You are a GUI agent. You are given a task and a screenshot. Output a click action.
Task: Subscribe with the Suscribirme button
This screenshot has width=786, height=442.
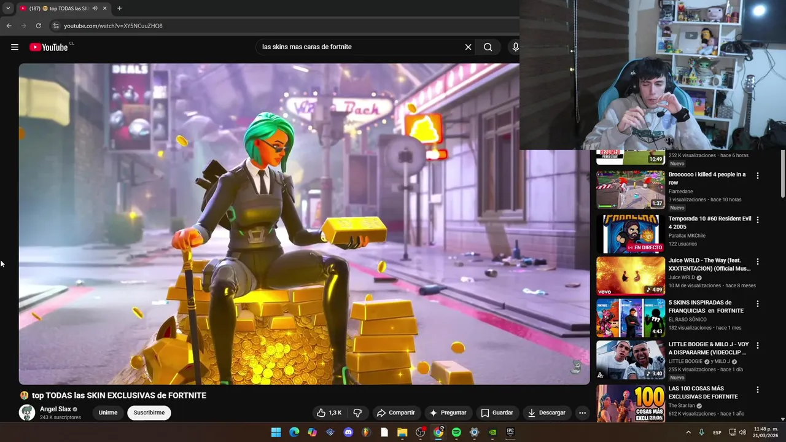[149, 413]
